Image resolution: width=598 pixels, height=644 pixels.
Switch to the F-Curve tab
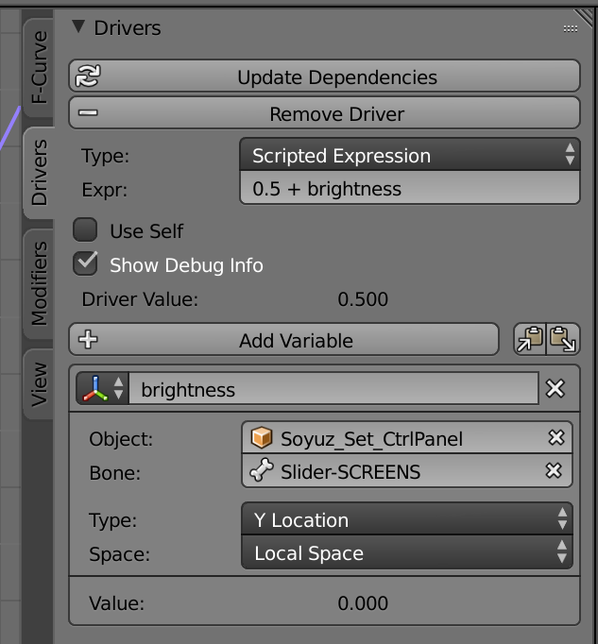coord(39,68)
